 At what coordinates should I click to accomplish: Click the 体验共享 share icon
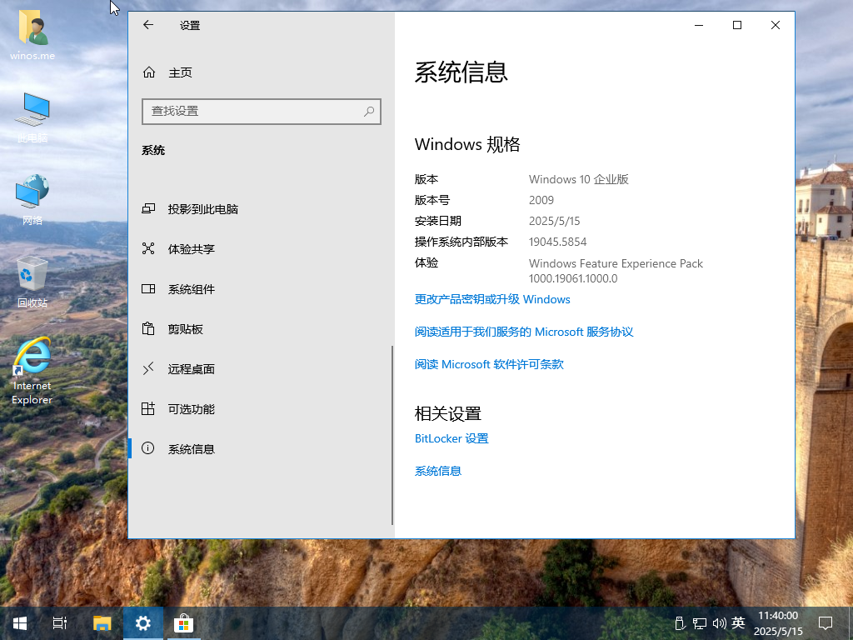(x=148, y=248)
